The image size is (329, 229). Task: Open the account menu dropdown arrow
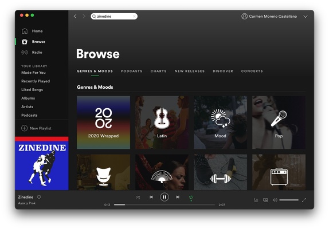coord(305,17)
